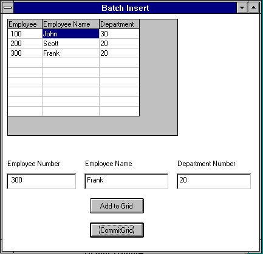Select the Employee column header
Viewport: 263px width, 254px height.
click(x=25, y=24)
